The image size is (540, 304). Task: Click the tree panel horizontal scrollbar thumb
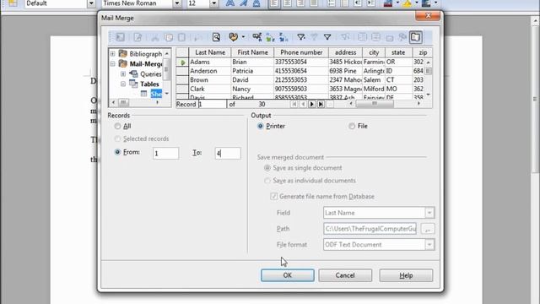coord(123,102)
